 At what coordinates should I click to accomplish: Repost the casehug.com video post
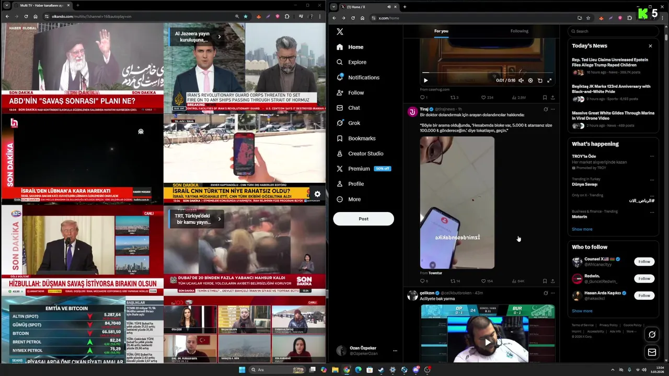click(x=454, y=97)
